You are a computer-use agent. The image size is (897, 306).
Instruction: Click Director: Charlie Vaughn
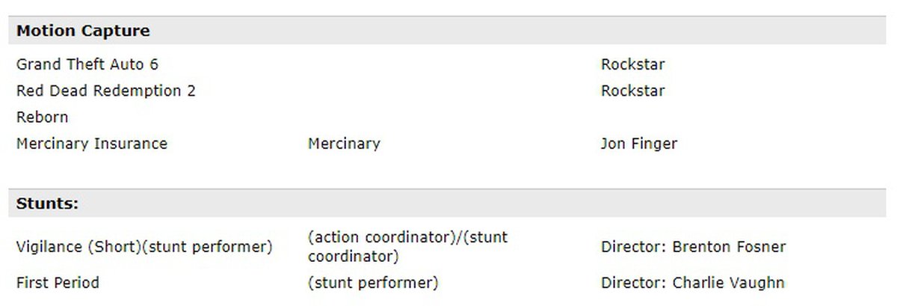pyautogui.click(x=692, y=283)
